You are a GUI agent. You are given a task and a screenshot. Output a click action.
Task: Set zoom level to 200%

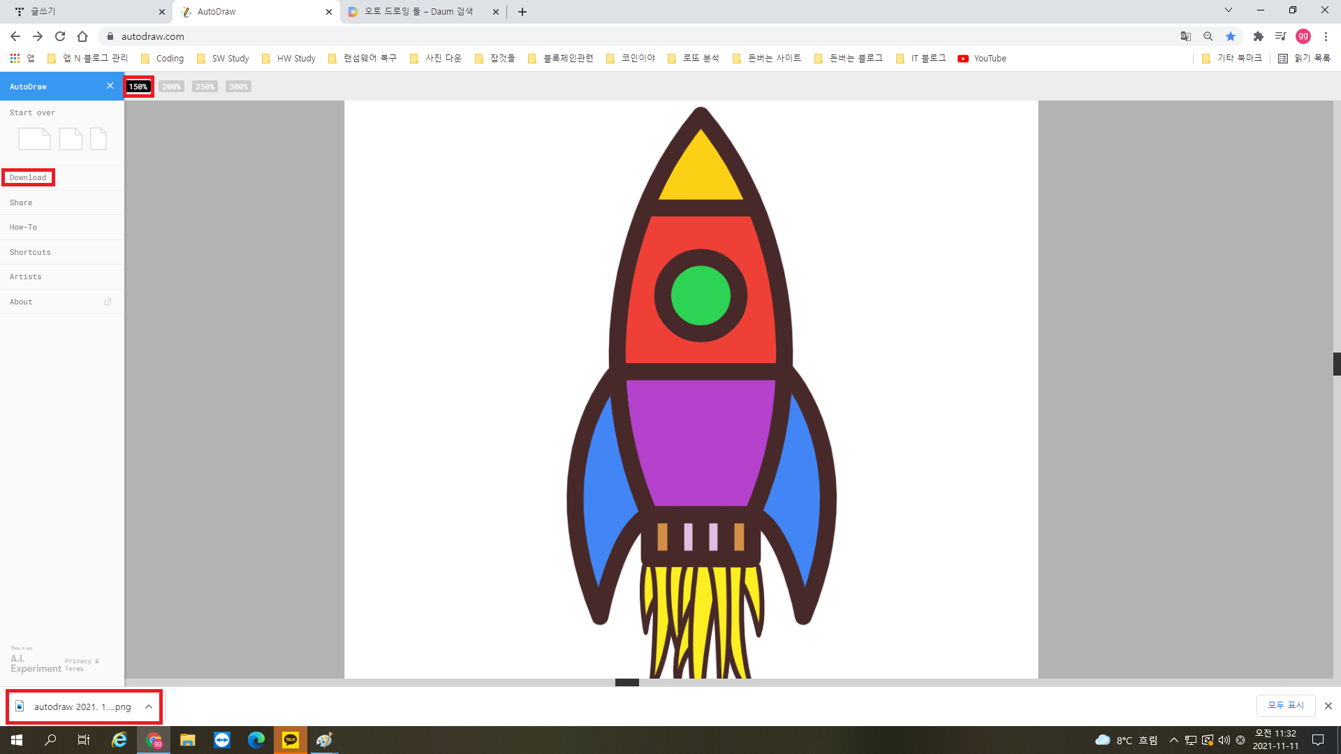[x=171, y=87]
